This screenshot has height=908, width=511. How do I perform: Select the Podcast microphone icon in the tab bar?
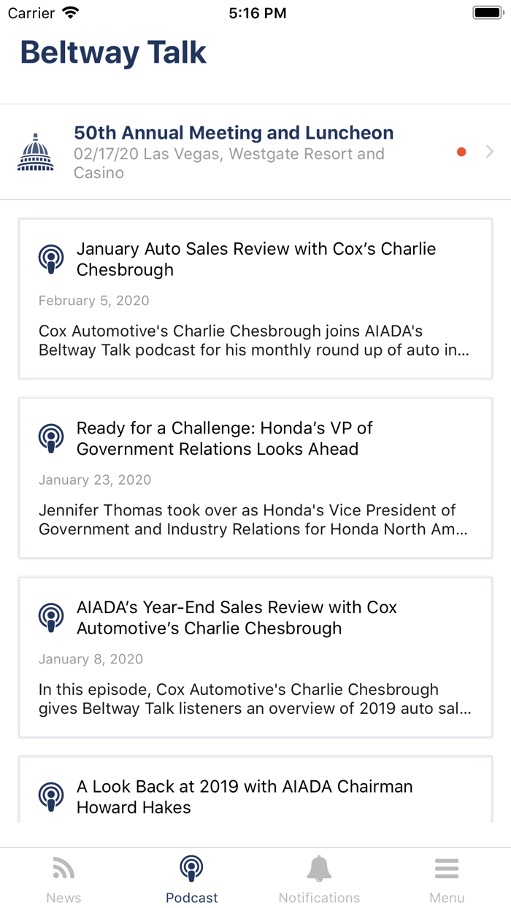[191, 869]
